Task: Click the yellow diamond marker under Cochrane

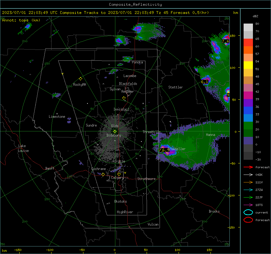Action: pos(103,175)
